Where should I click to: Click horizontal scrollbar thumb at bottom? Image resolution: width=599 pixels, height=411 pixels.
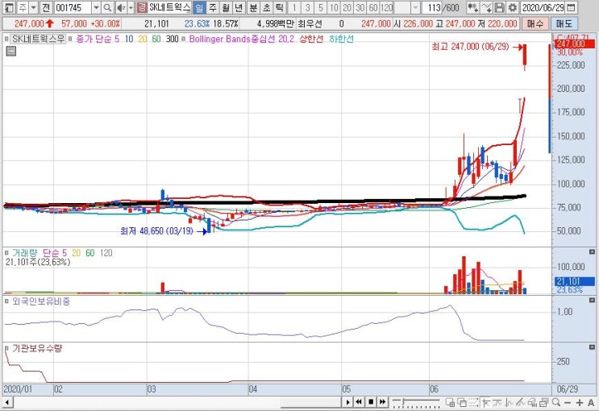pos(310,402)
